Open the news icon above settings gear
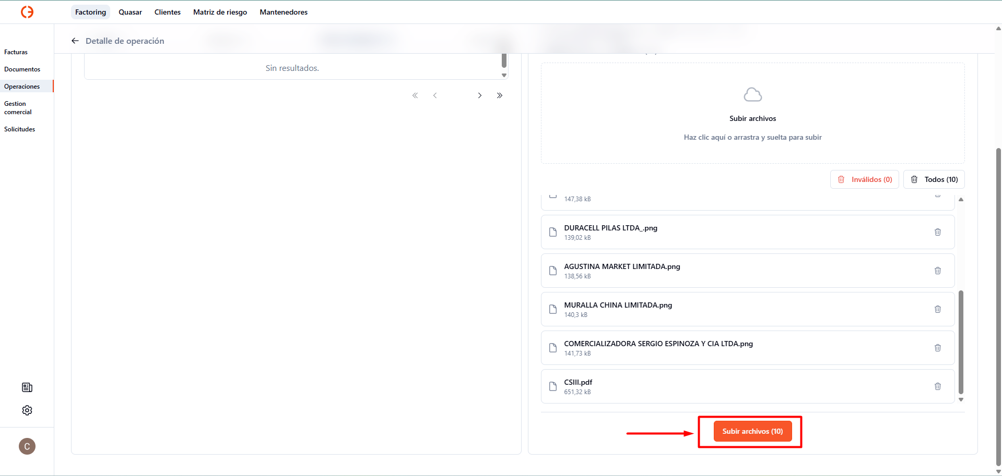 [27, 387]
